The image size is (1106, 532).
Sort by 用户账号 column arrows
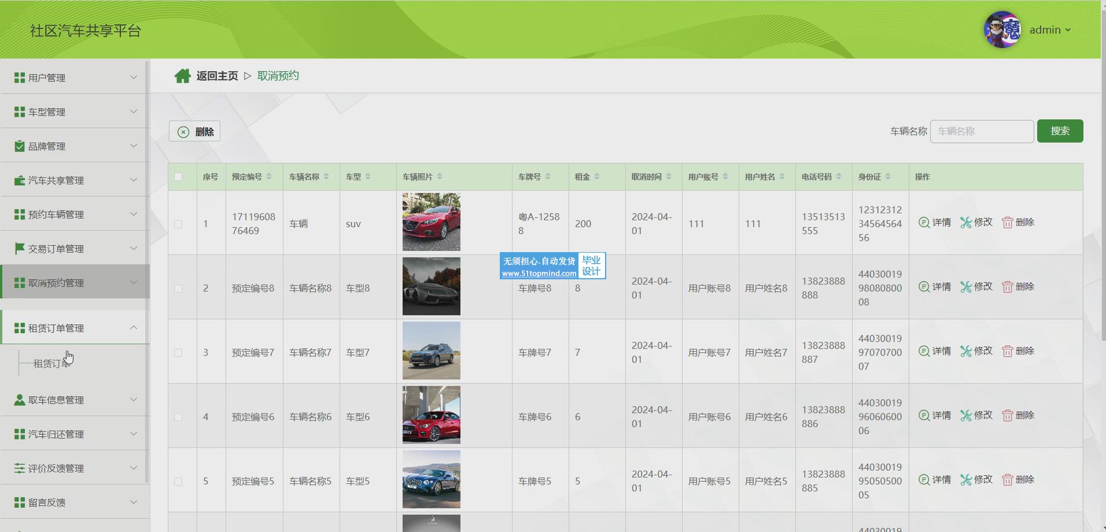coord(725,176)
